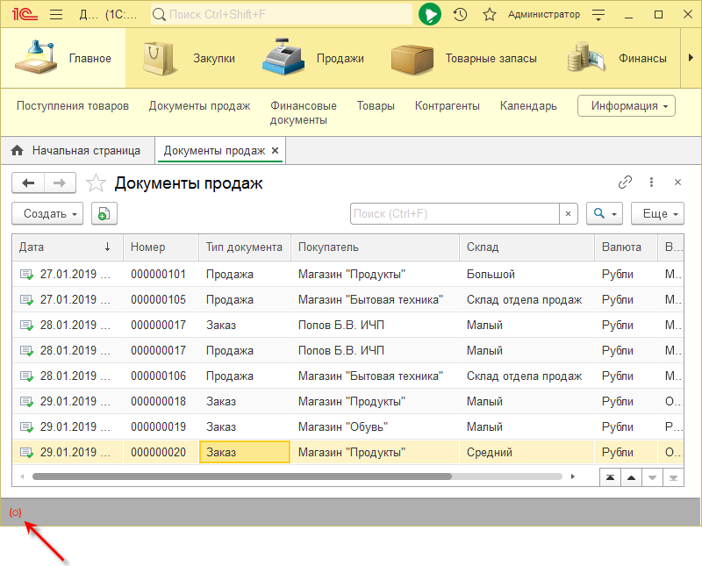
Task: Click horizontal scrollbar right arrow
Action: (573, 476)
